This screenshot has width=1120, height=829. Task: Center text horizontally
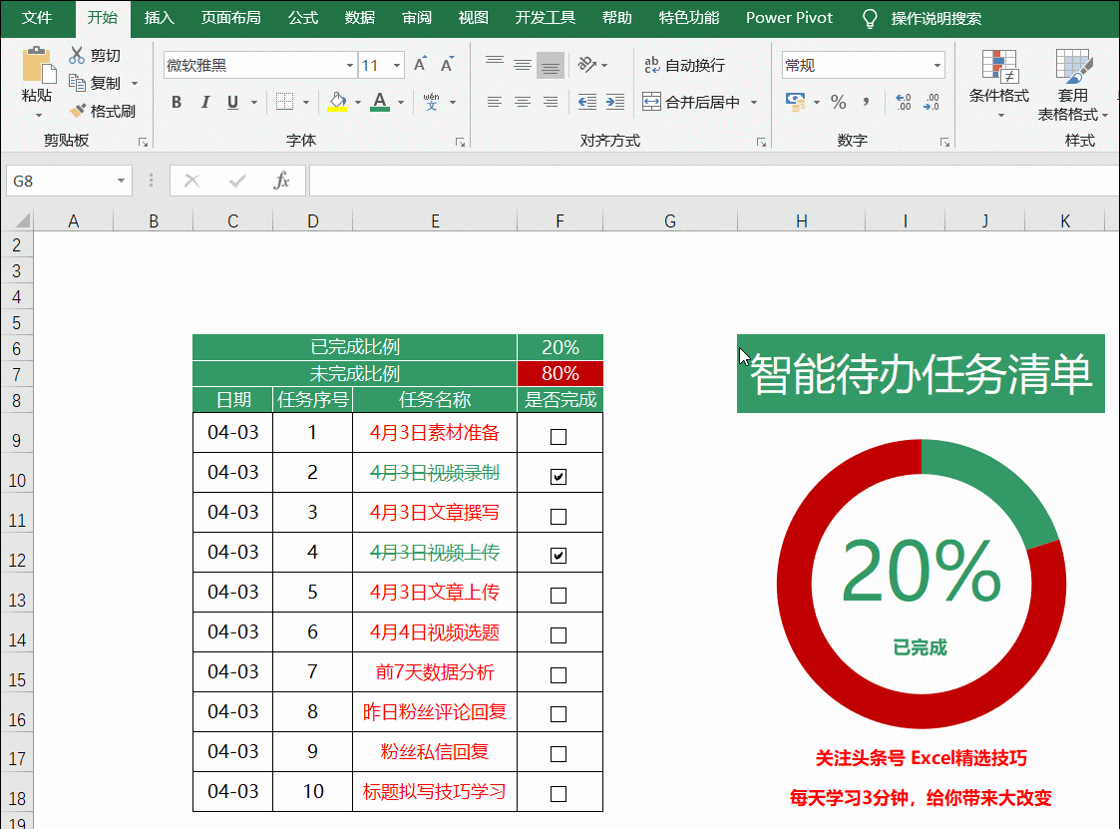pos(523,102)
